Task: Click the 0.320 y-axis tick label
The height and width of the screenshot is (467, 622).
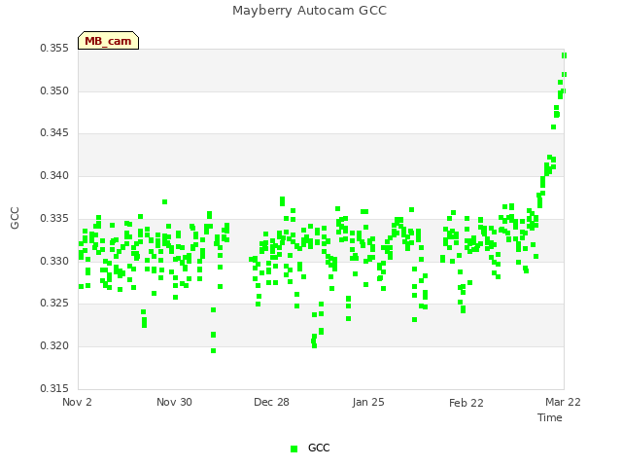Action: [x=54, y=346]
